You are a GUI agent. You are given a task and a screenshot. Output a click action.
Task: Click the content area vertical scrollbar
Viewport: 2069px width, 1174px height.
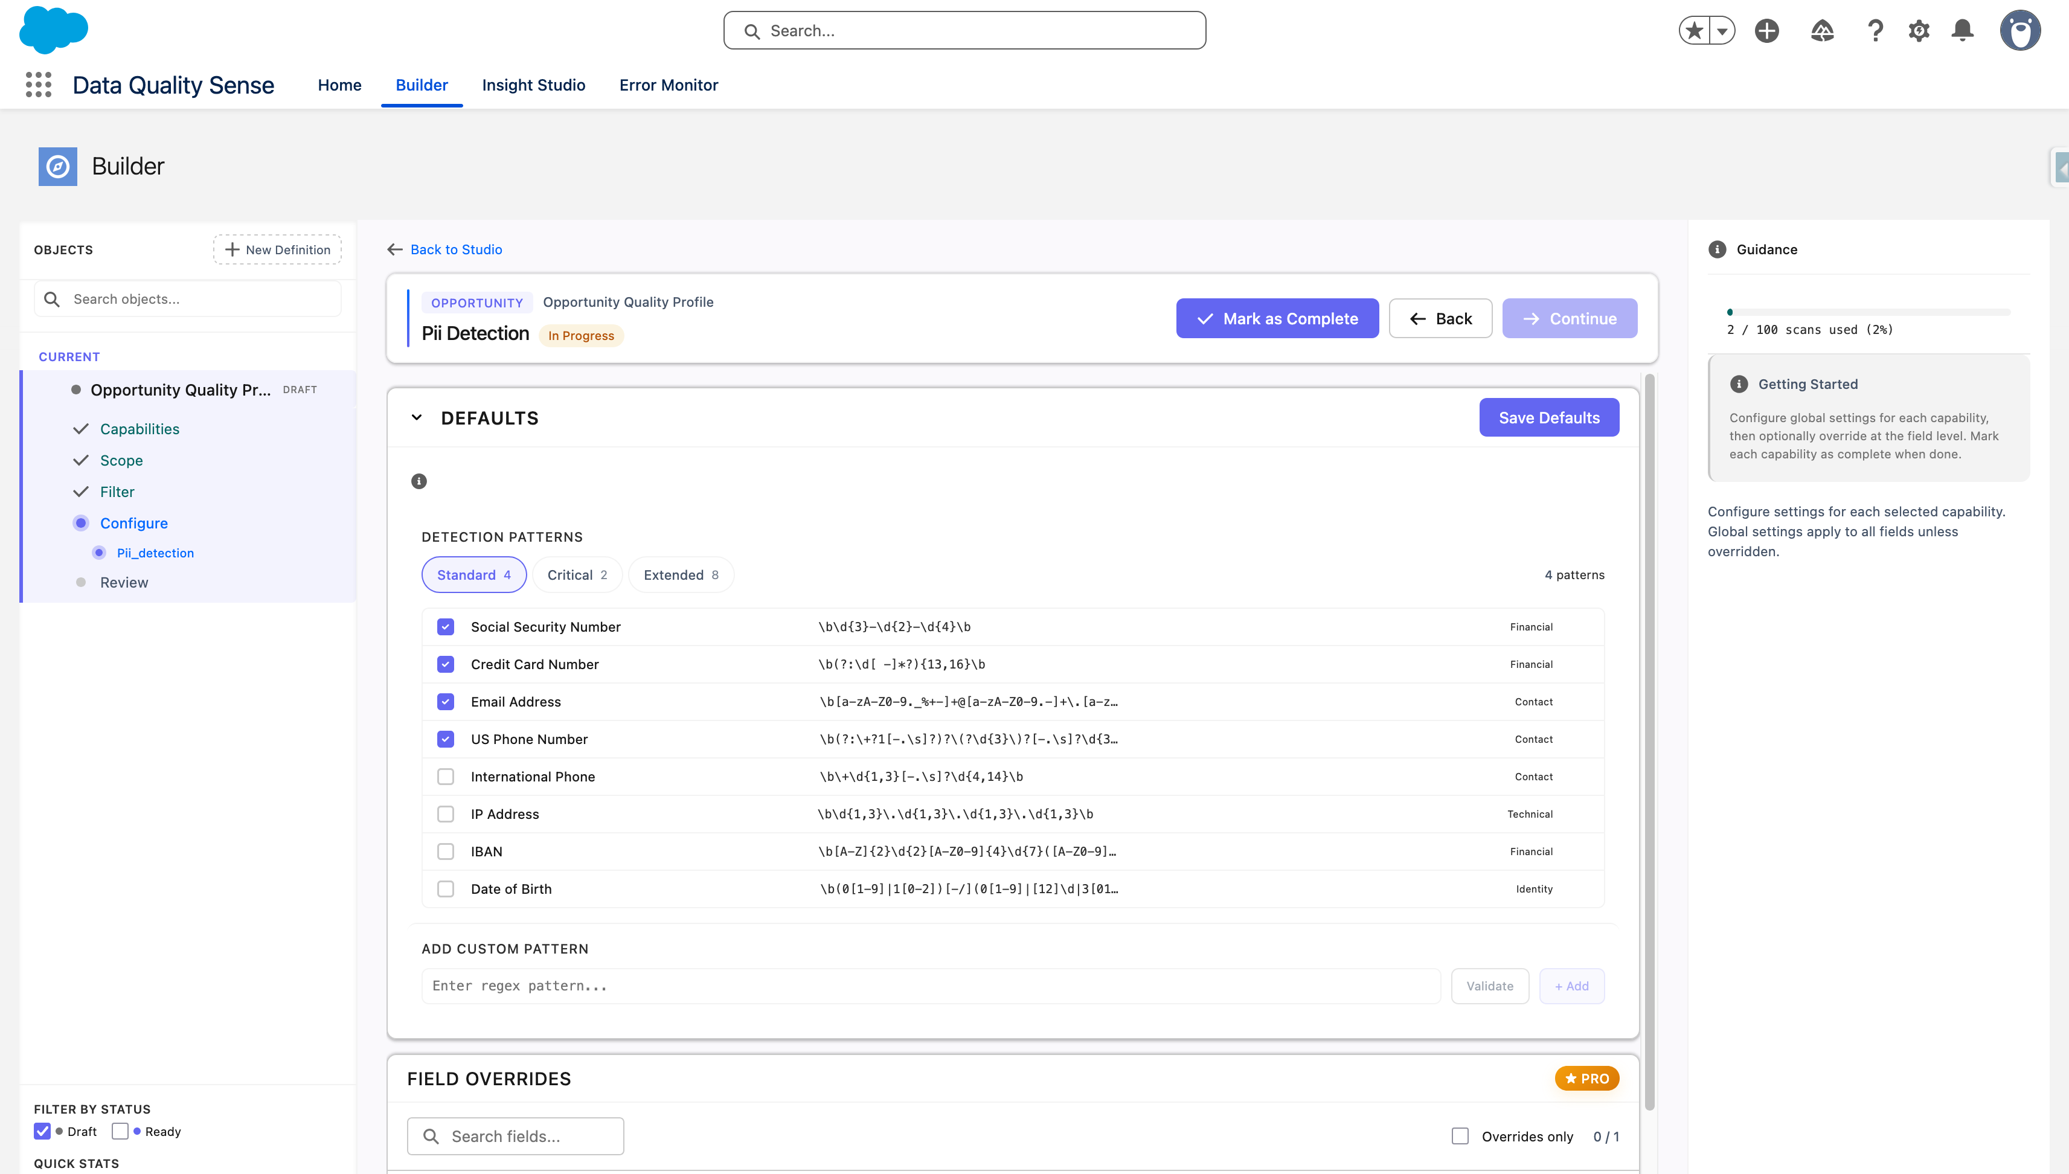(x=1649, y=742)
